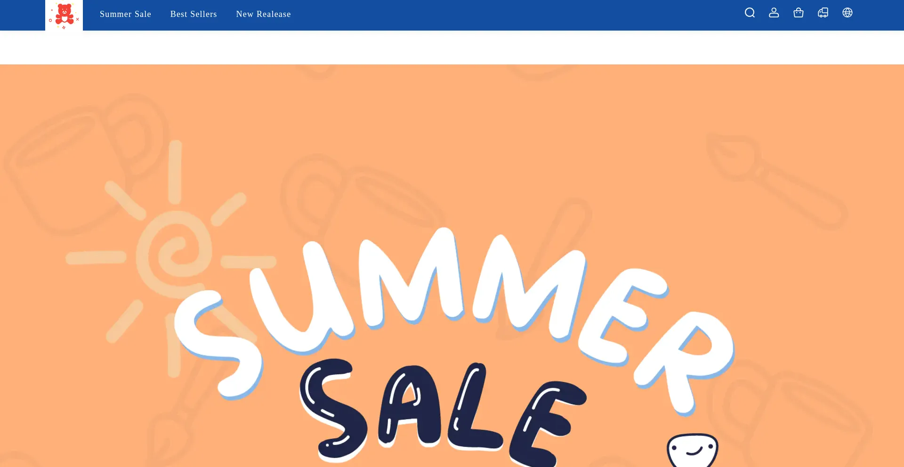The height and width of the screenshot is (467, 904).
Task: Click the red teddy bear logo
Action: 64,15
